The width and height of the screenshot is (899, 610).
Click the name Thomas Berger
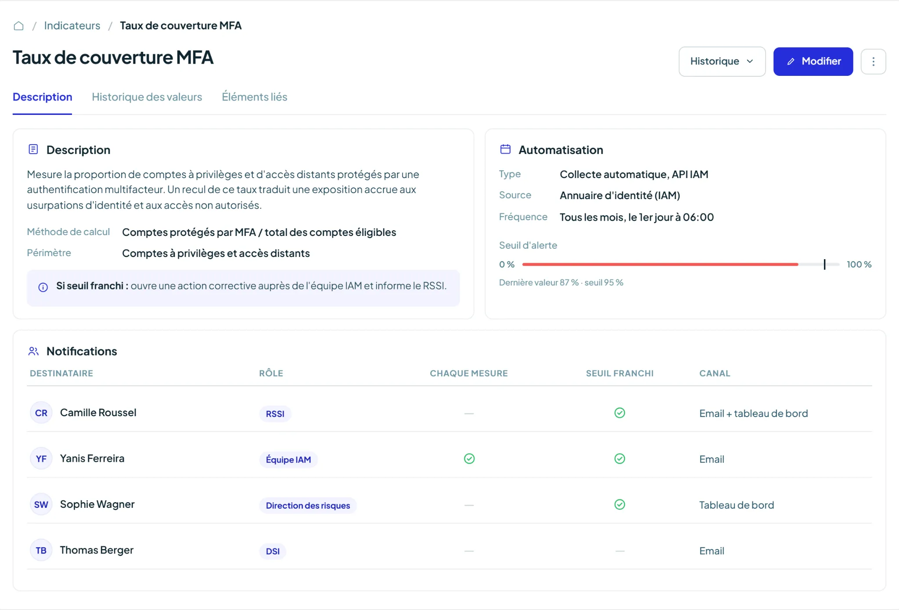(97, 550)
